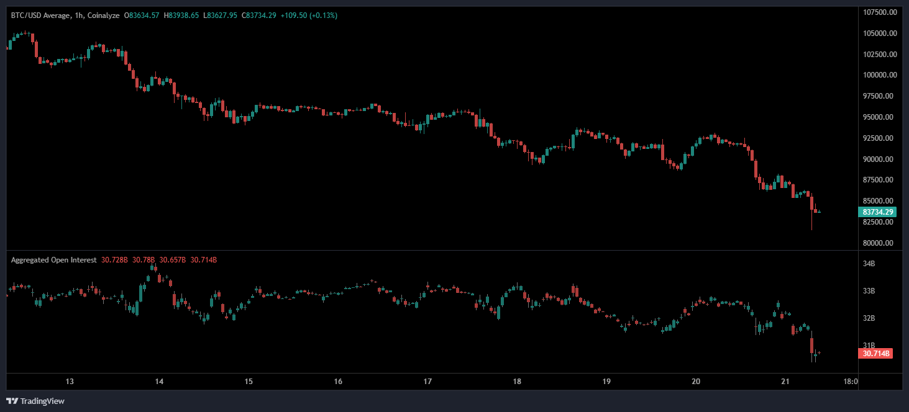Click the 32B open interest scale label
Screen dimensions: 909x412
click(x=869, y=318)
